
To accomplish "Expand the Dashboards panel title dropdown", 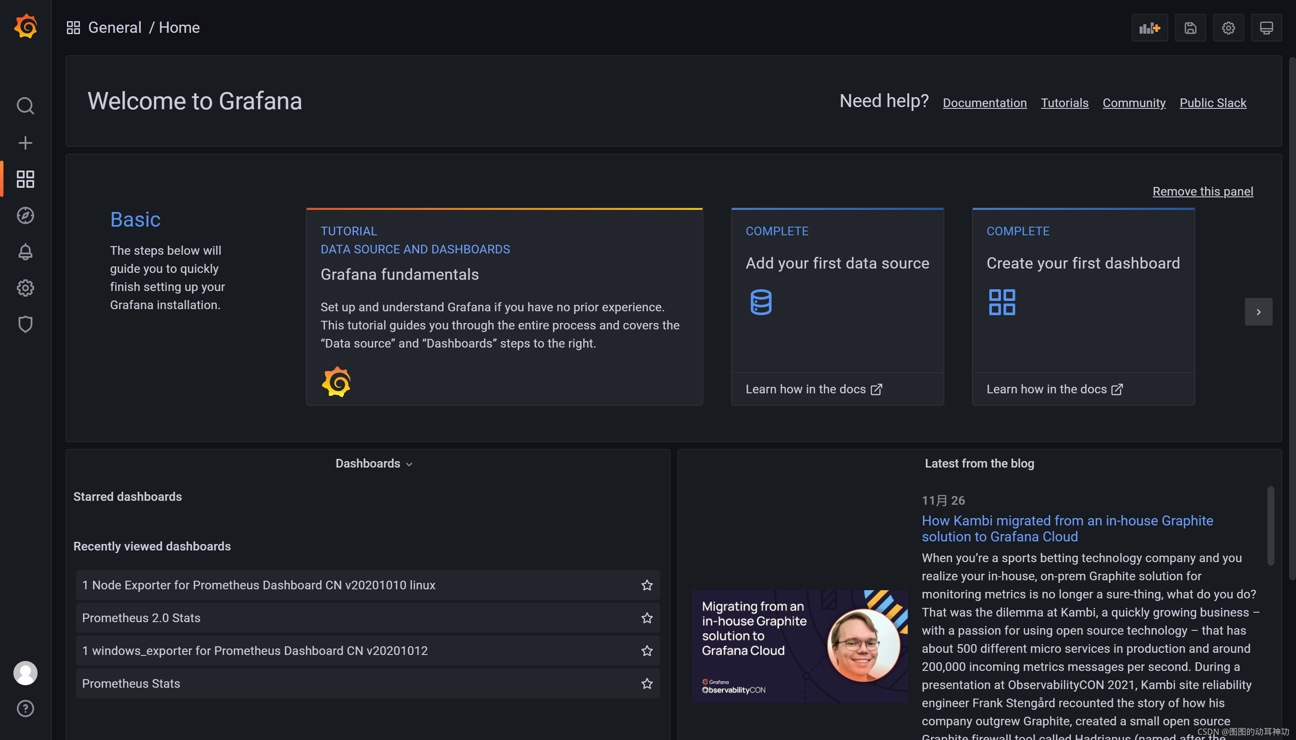I will pyautogui.click(x=374, y=464).
